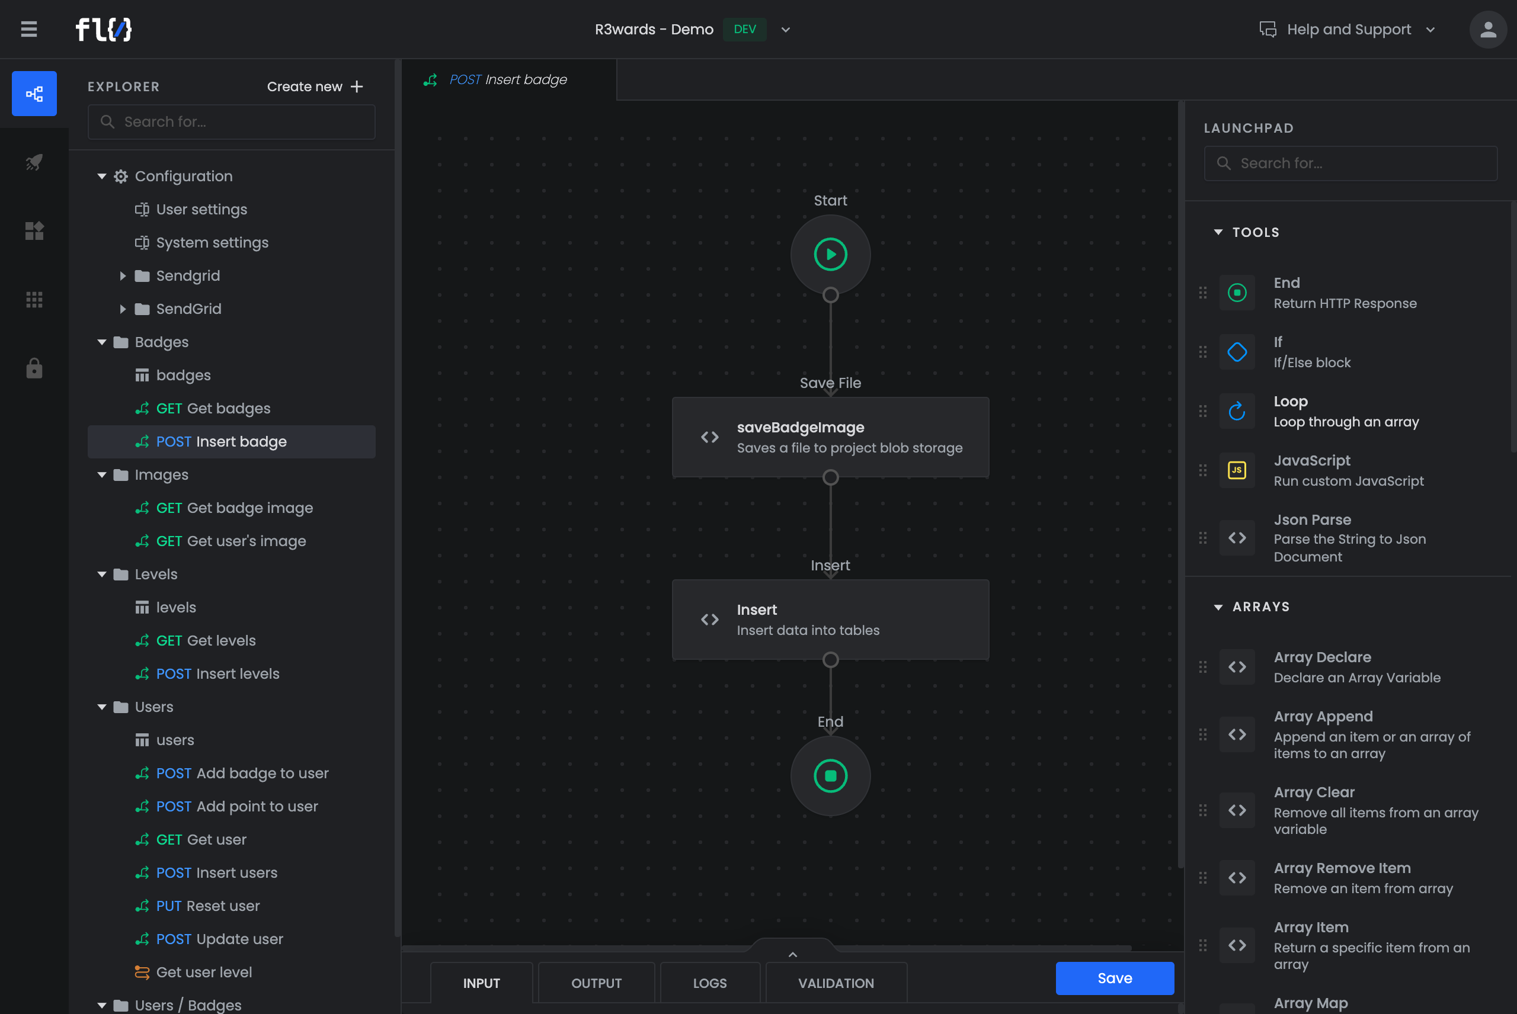Select the End node stop icon

click(831, 775)
